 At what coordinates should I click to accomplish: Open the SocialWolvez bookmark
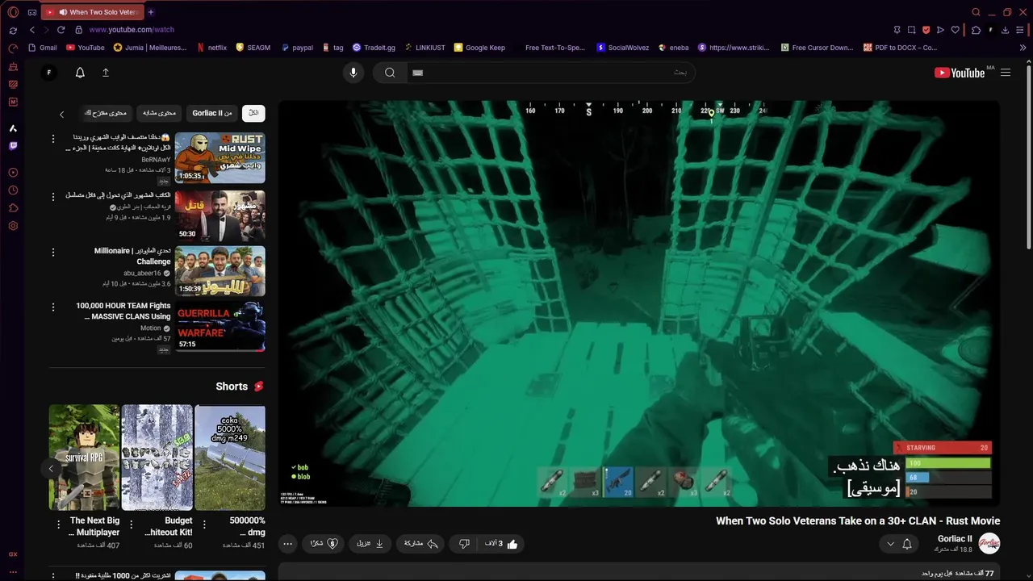(x=623, y=48)
